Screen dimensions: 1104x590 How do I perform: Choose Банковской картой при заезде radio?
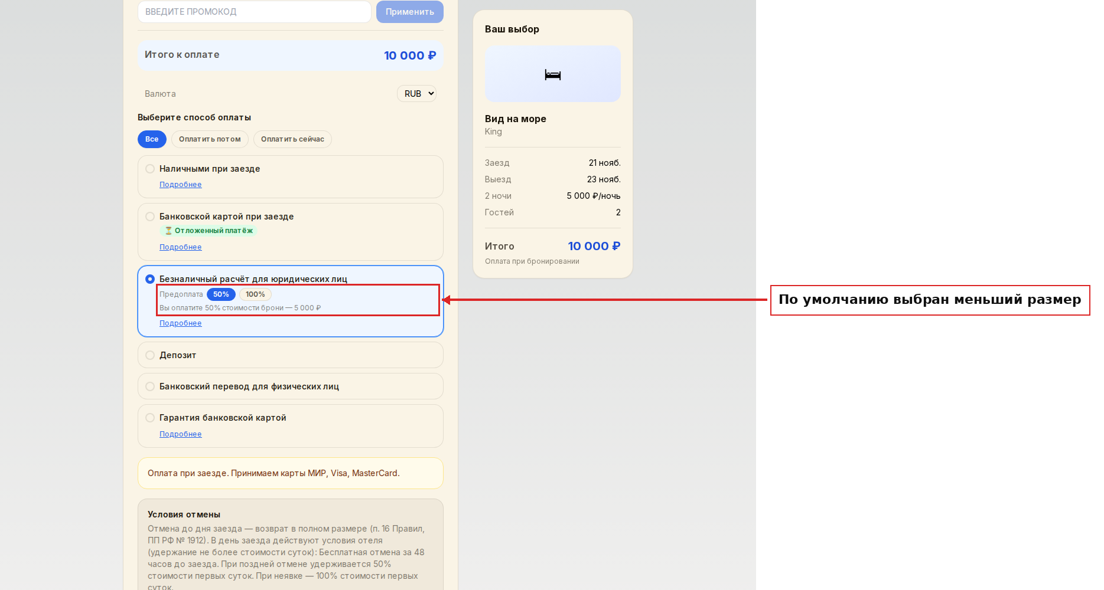coord(150,217)
